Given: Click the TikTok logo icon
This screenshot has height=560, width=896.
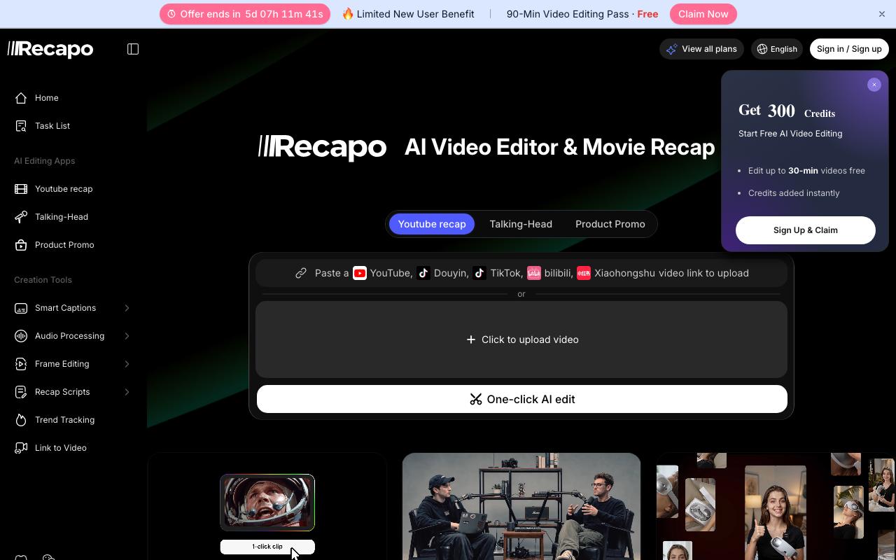Looking at the screenshot, I should [479, 273].
